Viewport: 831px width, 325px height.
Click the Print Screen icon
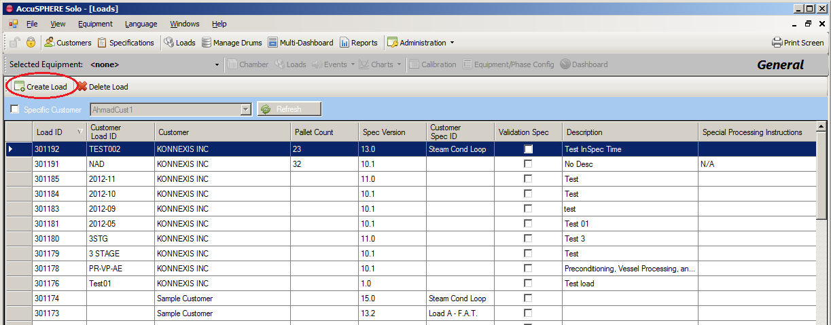click(777, 43)
